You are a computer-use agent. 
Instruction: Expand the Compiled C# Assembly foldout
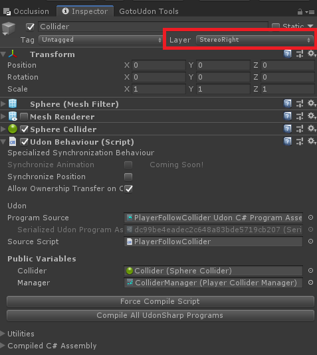3,346
